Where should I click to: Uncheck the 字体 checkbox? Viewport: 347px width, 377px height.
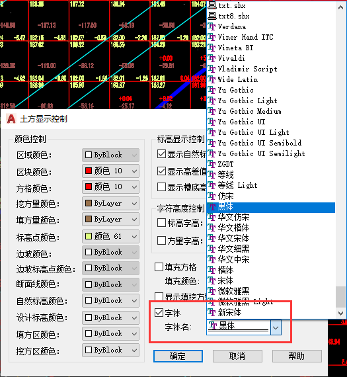pyautogui.click(x=159, y=313)
